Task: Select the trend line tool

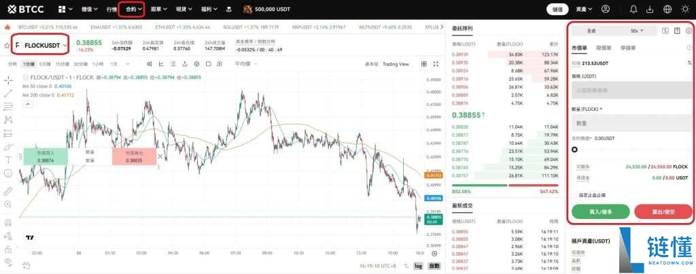Action: 8,93
